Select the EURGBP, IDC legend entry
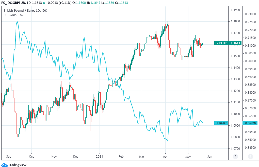The width and height of the screenshot is (259, 167). coord(13,15)
